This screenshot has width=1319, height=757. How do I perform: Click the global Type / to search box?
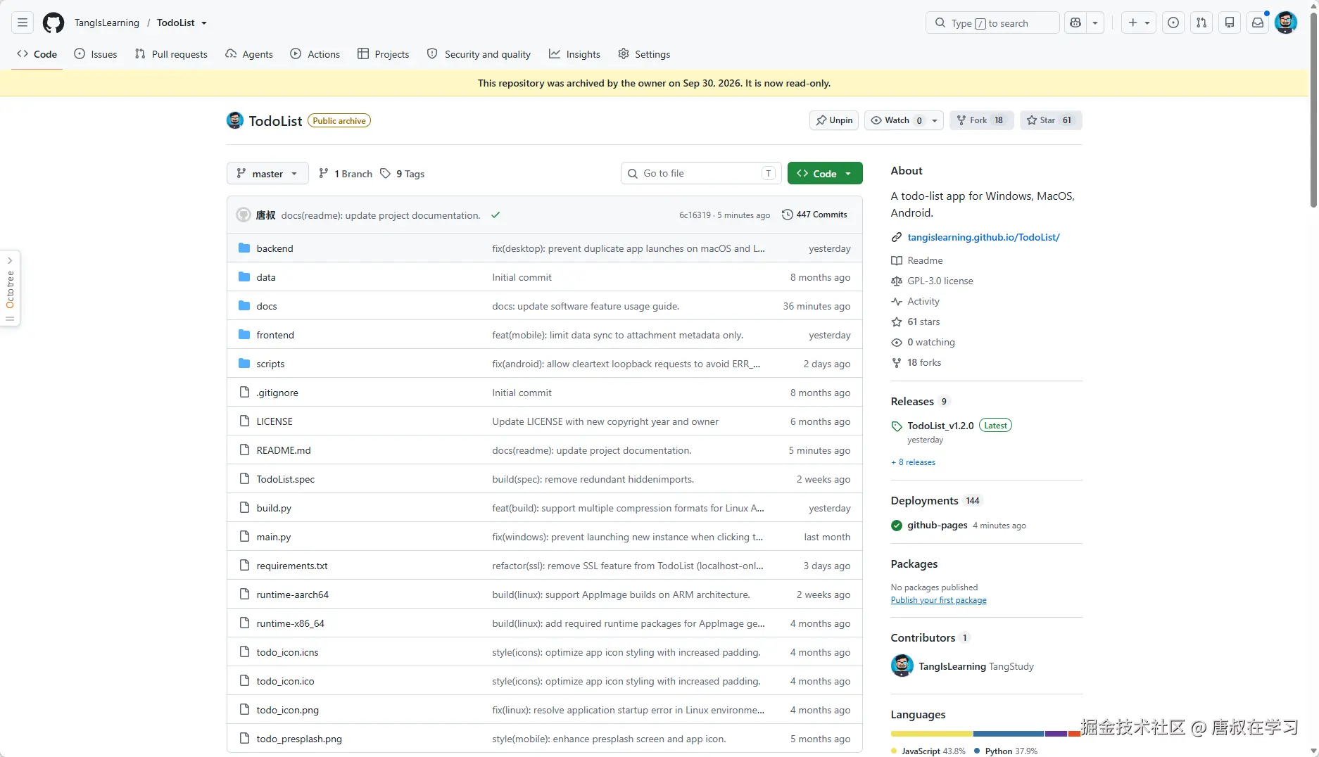click(x=992, y=23)
